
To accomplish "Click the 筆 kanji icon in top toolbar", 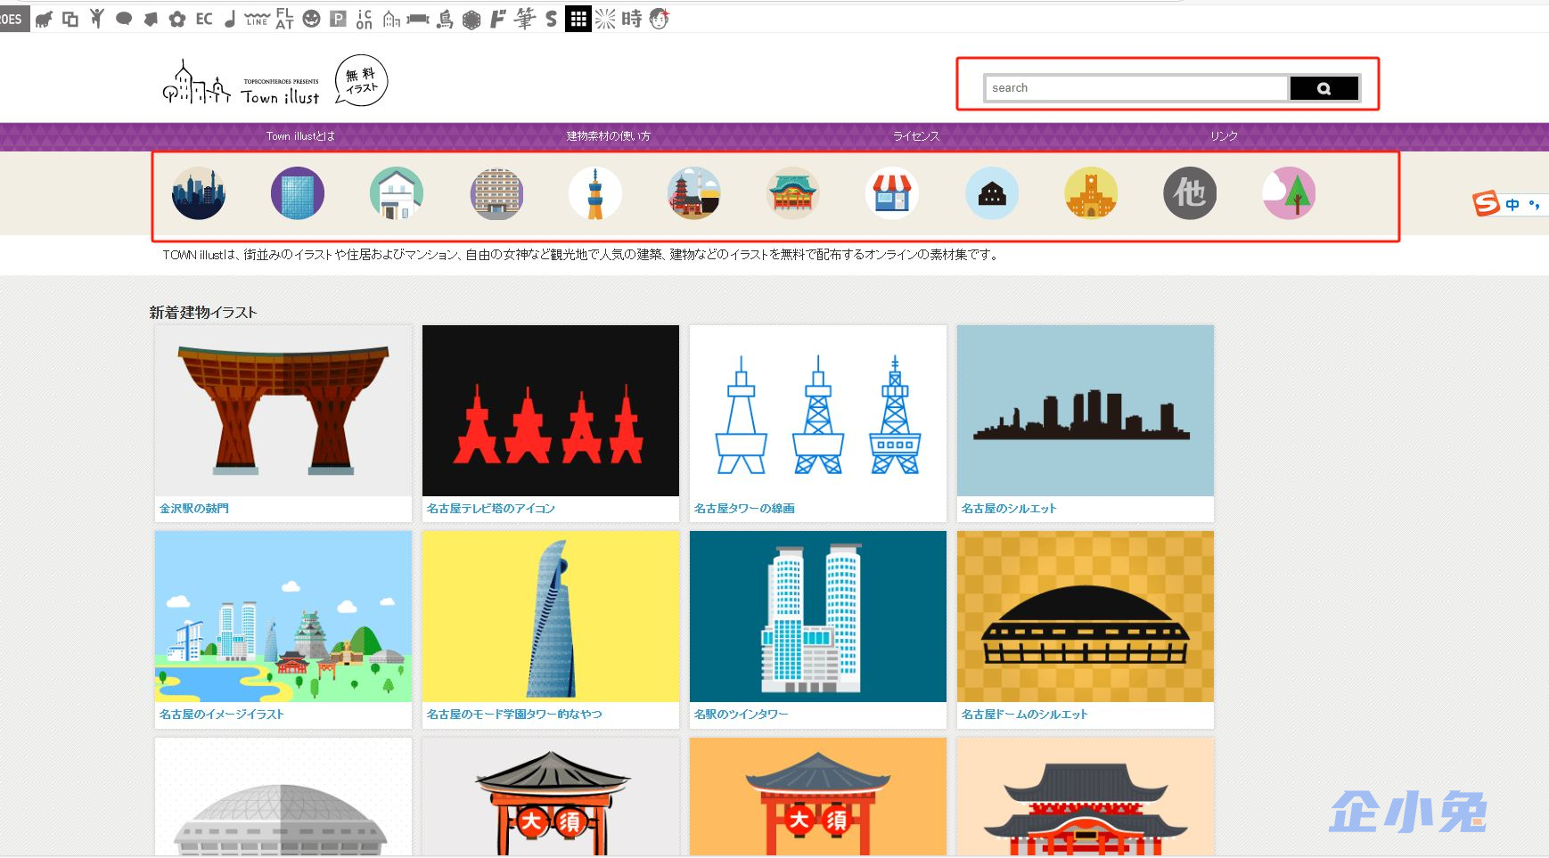I will pos(525,19).
